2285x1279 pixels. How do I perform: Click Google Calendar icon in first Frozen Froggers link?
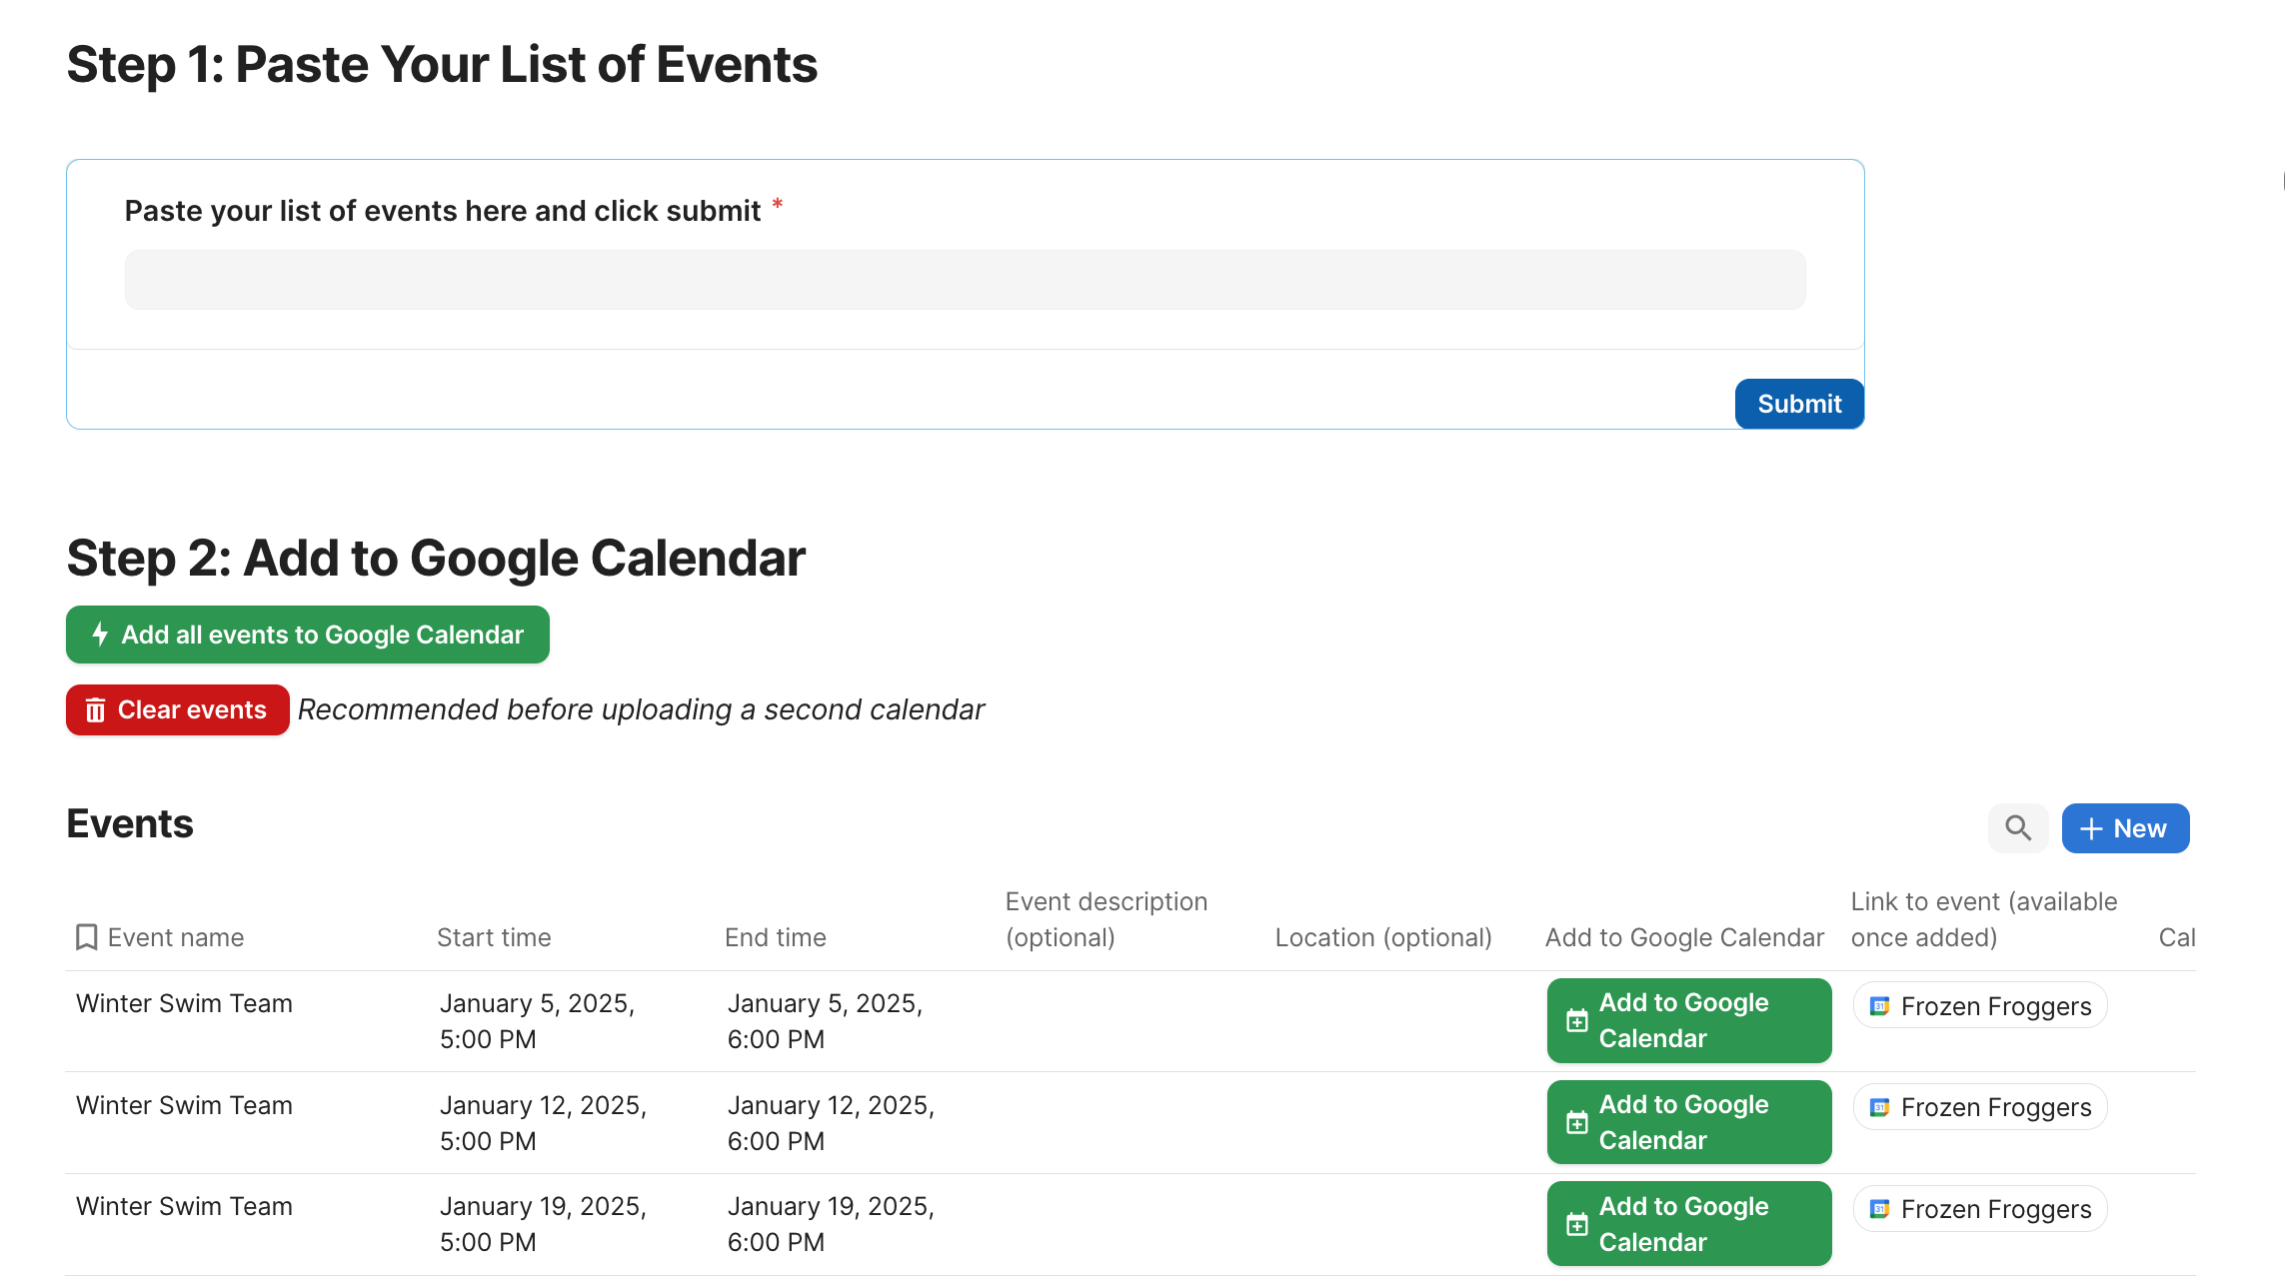(1879, 1006)
